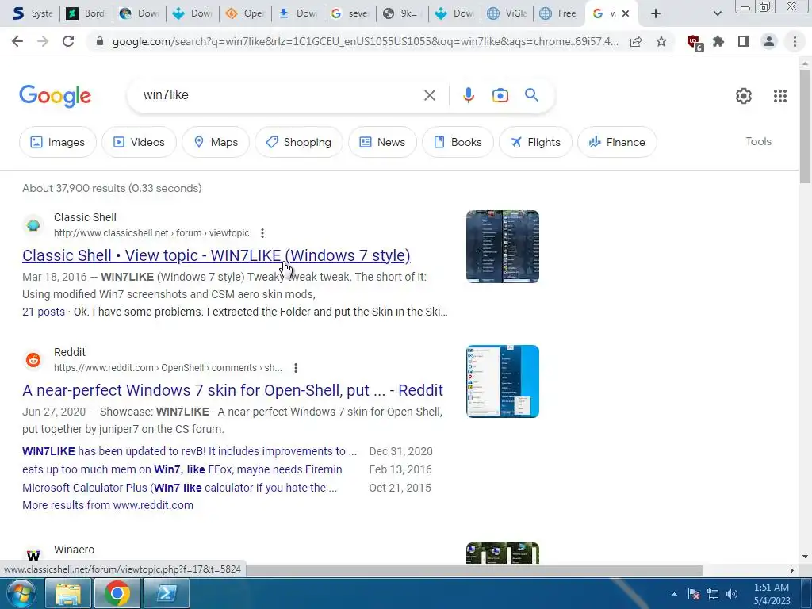This screenshot has height=609, width=812.
Task: Open the Extensions puzzle icon
Action: click(718, 41)
